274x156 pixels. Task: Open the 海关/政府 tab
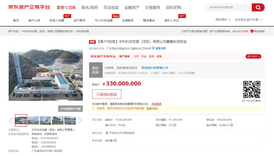(x=89, y=8)
